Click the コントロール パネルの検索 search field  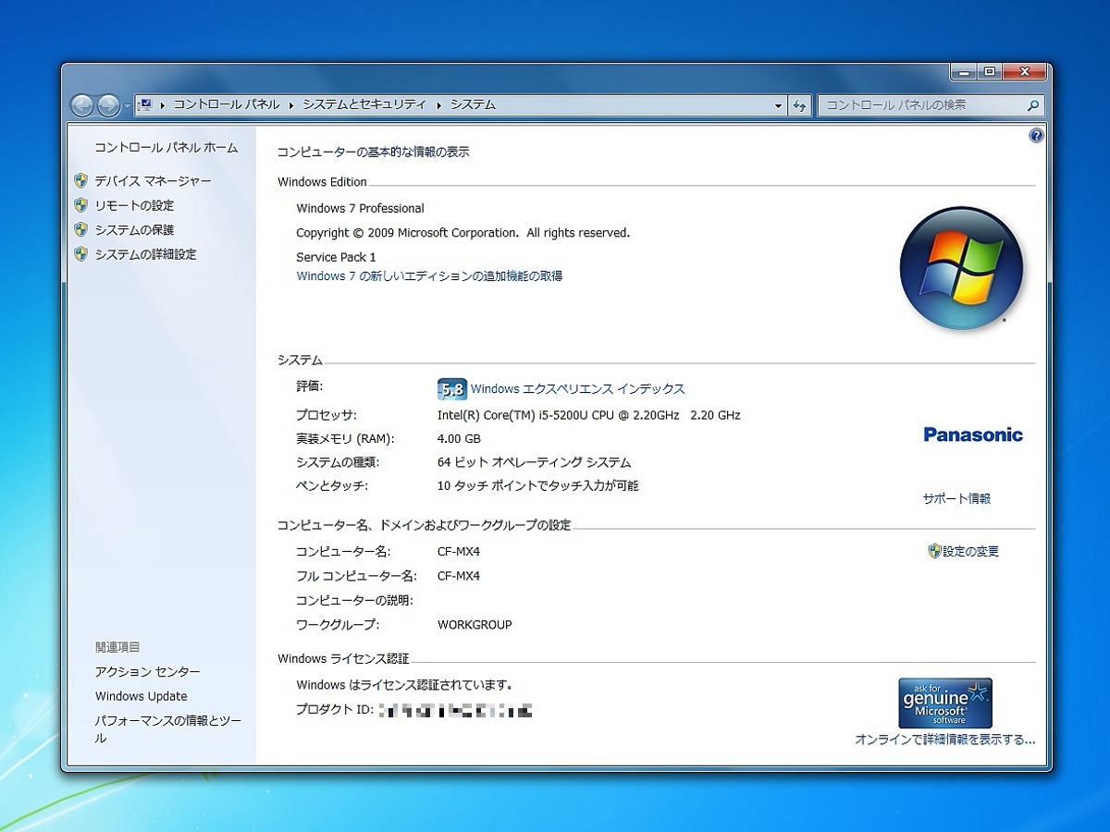pos(920,105)
